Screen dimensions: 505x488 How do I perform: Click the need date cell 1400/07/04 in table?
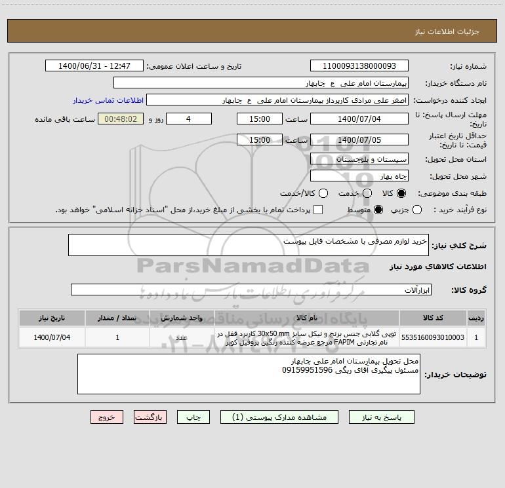tap(52, 337)
